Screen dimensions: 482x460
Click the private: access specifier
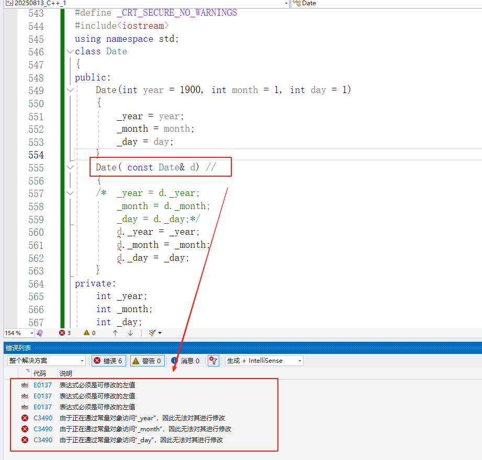pos(95,284)
